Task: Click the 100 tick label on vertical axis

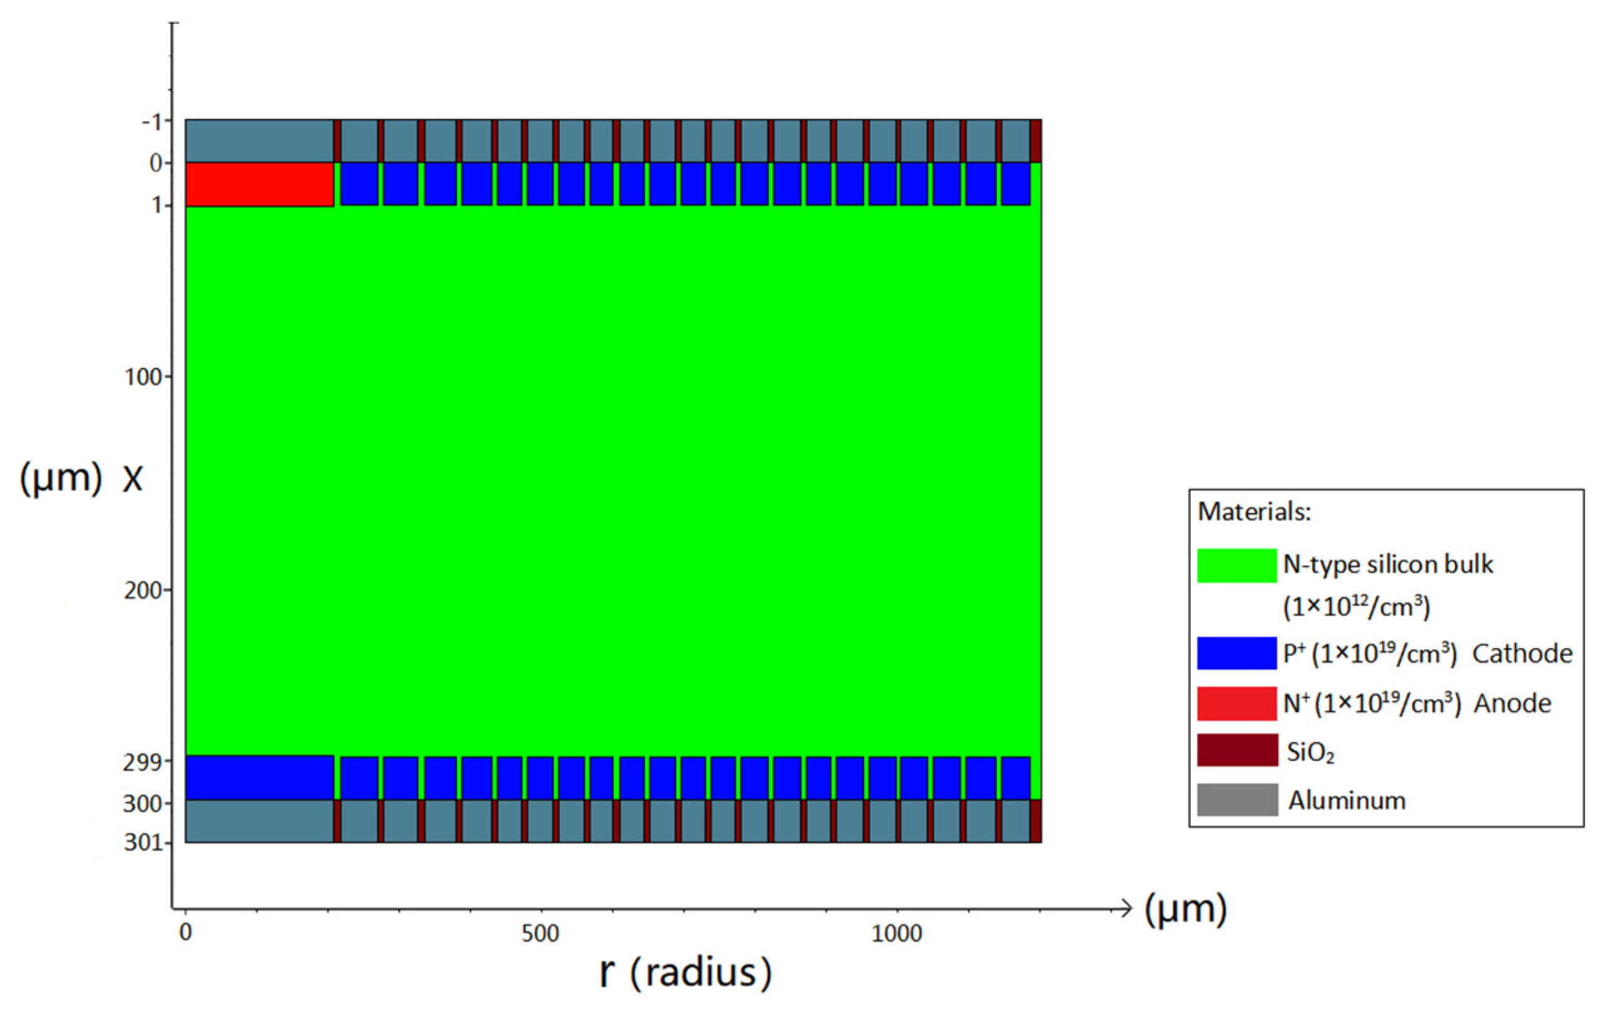Action: [143, 378]
